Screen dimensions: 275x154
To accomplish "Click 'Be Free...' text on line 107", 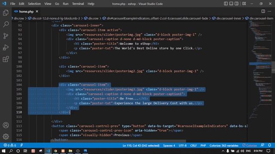I will click(x=129, y=98).
